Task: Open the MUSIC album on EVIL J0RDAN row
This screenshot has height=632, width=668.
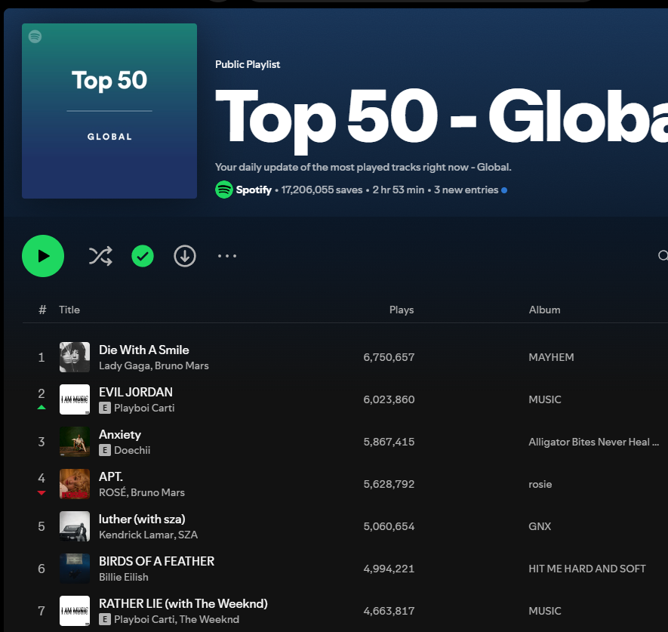Action: [545, 399]
